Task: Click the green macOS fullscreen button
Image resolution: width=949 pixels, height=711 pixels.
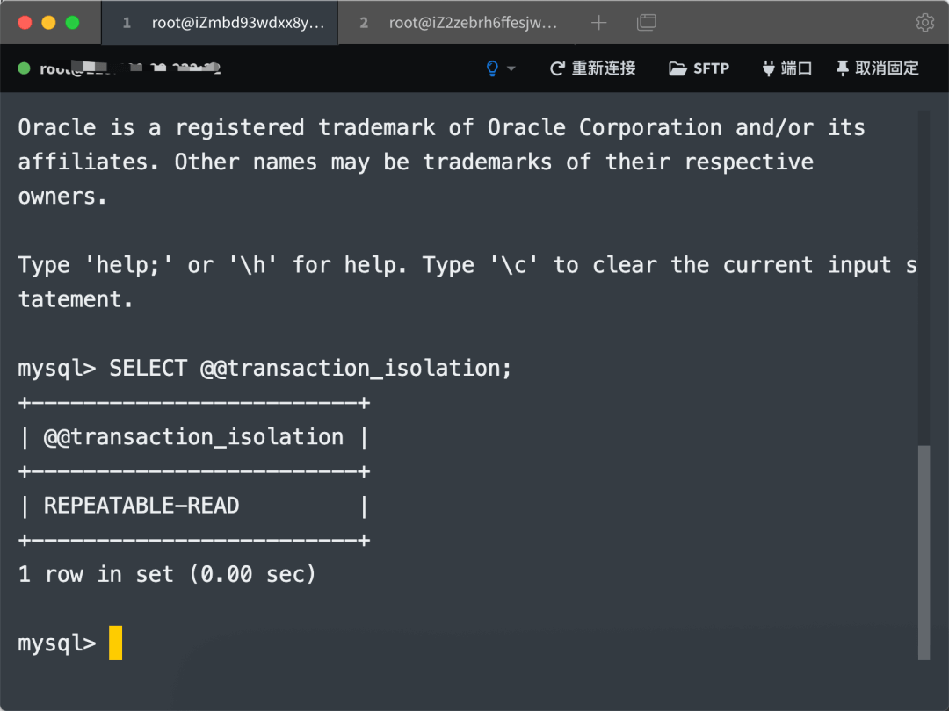Action: [72, 23]
